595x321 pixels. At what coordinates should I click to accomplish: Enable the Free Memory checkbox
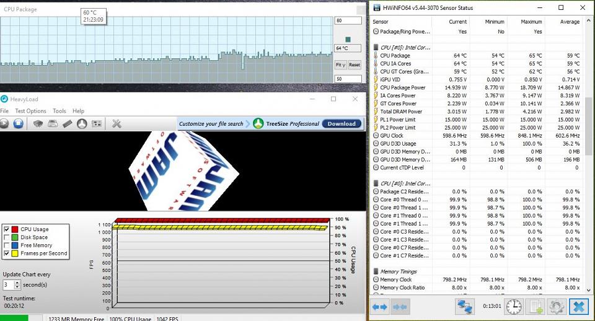point(6,245)
